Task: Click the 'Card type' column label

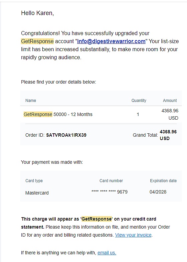Action: coord(34,180)
